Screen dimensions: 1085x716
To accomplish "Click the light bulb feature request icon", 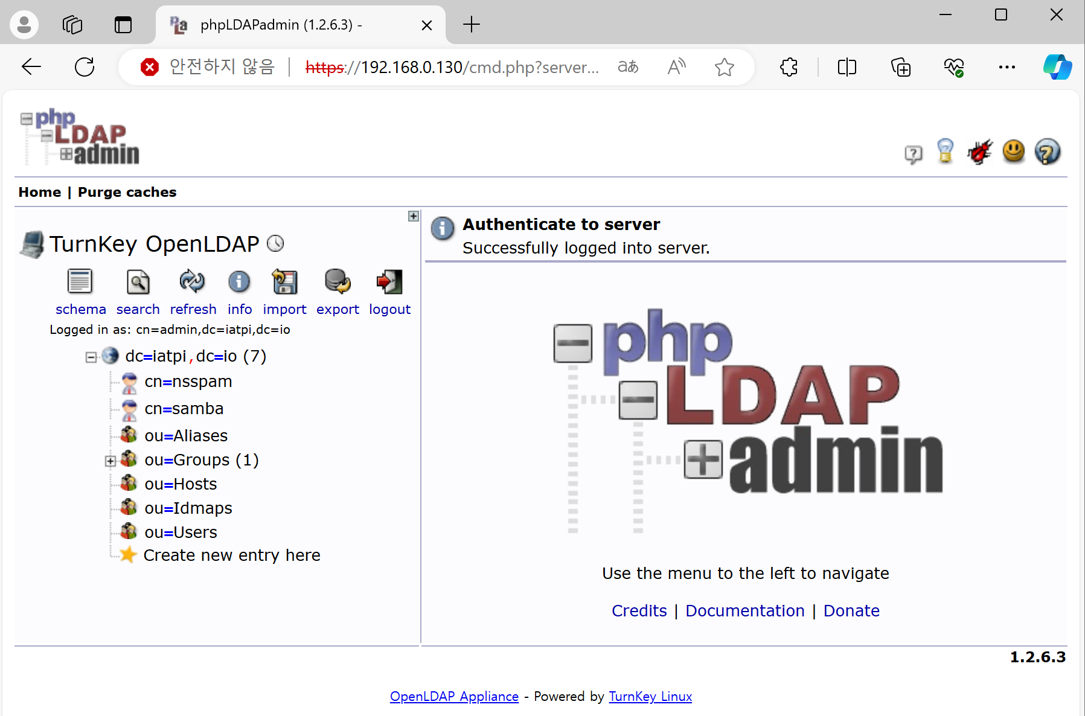I will (945, 152).
